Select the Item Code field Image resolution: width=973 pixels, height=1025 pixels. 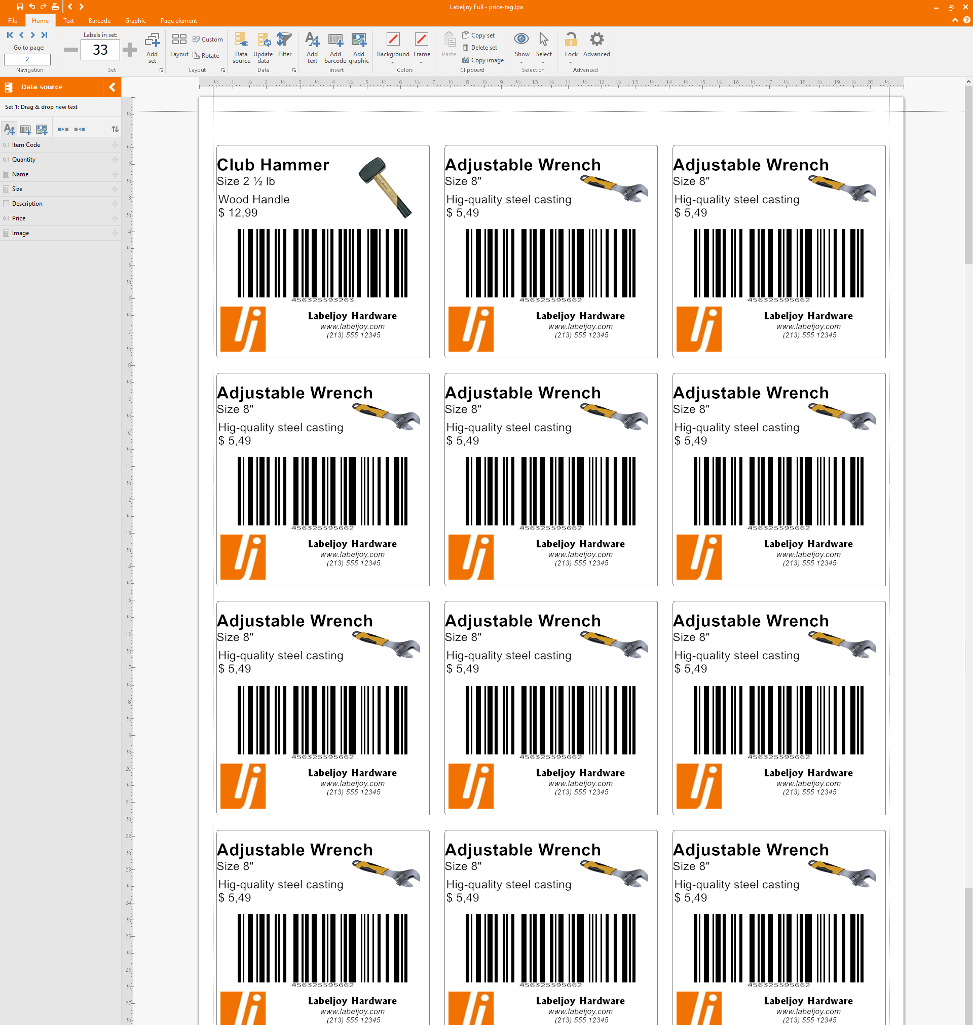(61, 145)
